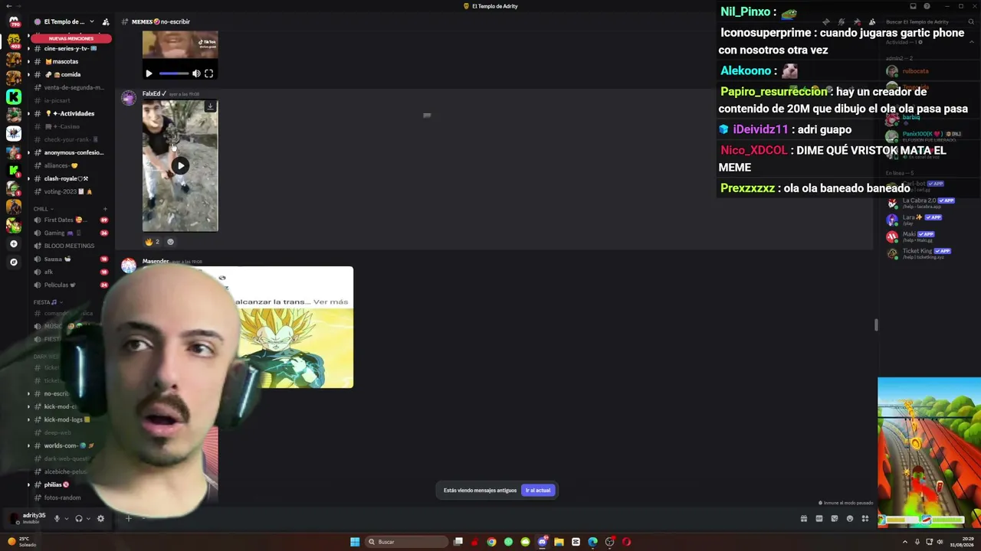This screenshot has width=981, height=551.
Task: Open the taskbar weather widget showing 25°C
Action: pos(20,542)
